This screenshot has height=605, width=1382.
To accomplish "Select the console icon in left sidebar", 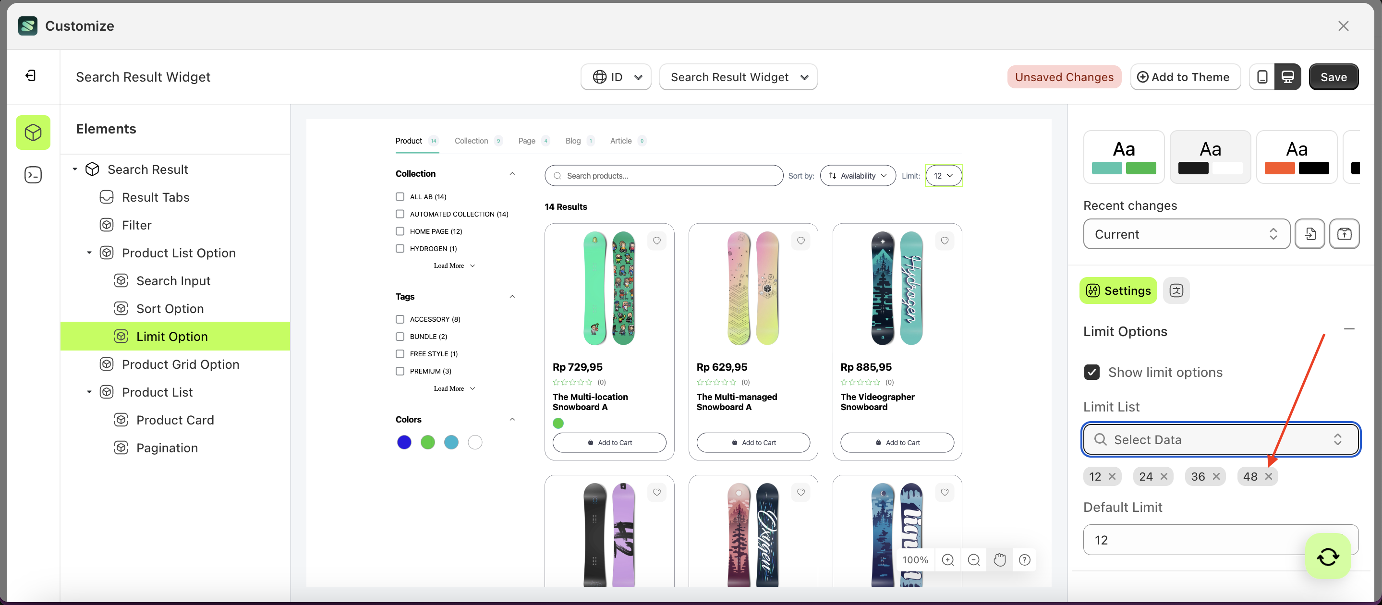I will coord(33,174).
